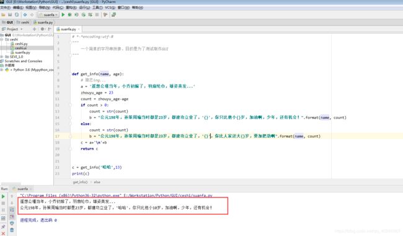
Task: Select ceshi.py in the project tree
Action: pyautogui.click(x=21, y=43)
